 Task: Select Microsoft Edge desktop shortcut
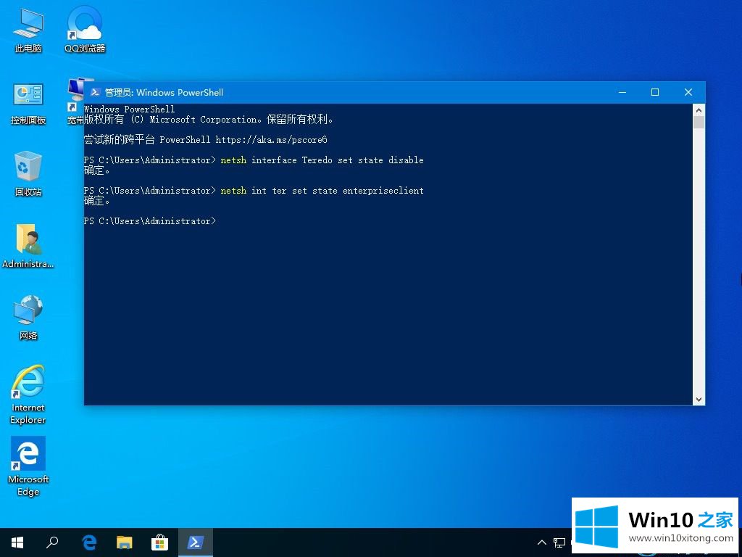tap(28, 466)
